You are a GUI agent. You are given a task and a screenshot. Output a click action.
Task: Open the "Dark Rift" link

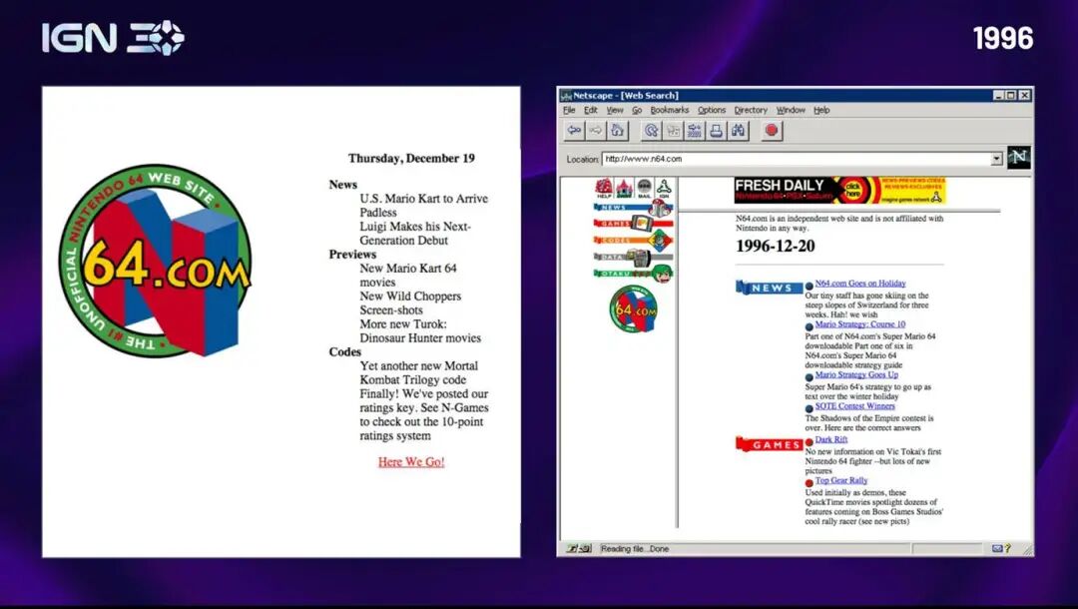click(x=831, y=439)
